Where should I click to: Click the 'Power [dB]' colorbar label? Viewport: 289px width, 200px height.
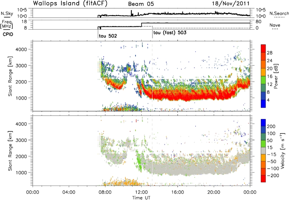click(276, 76)
